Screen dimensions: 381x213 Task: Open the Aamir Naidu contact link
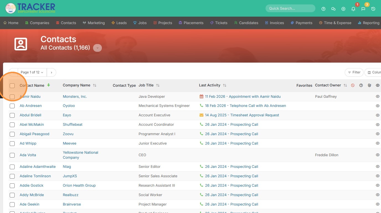click(30, 97)
